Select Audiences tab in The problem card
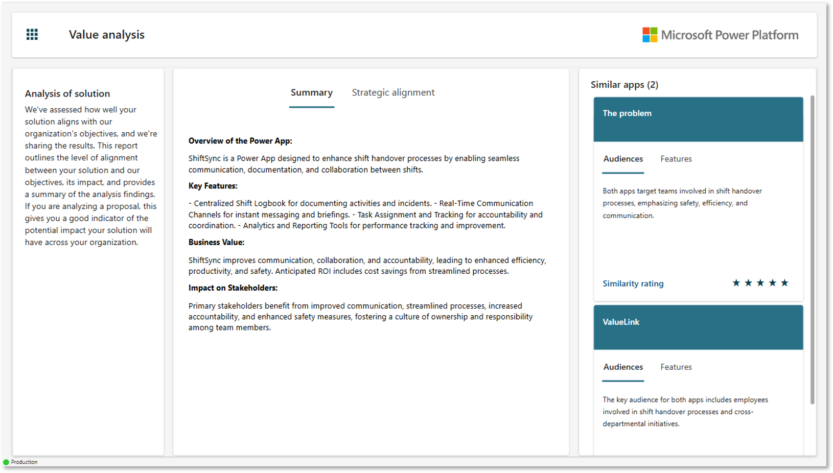Image resolution: width=833 pixels, height=473 pixels. 623,159
